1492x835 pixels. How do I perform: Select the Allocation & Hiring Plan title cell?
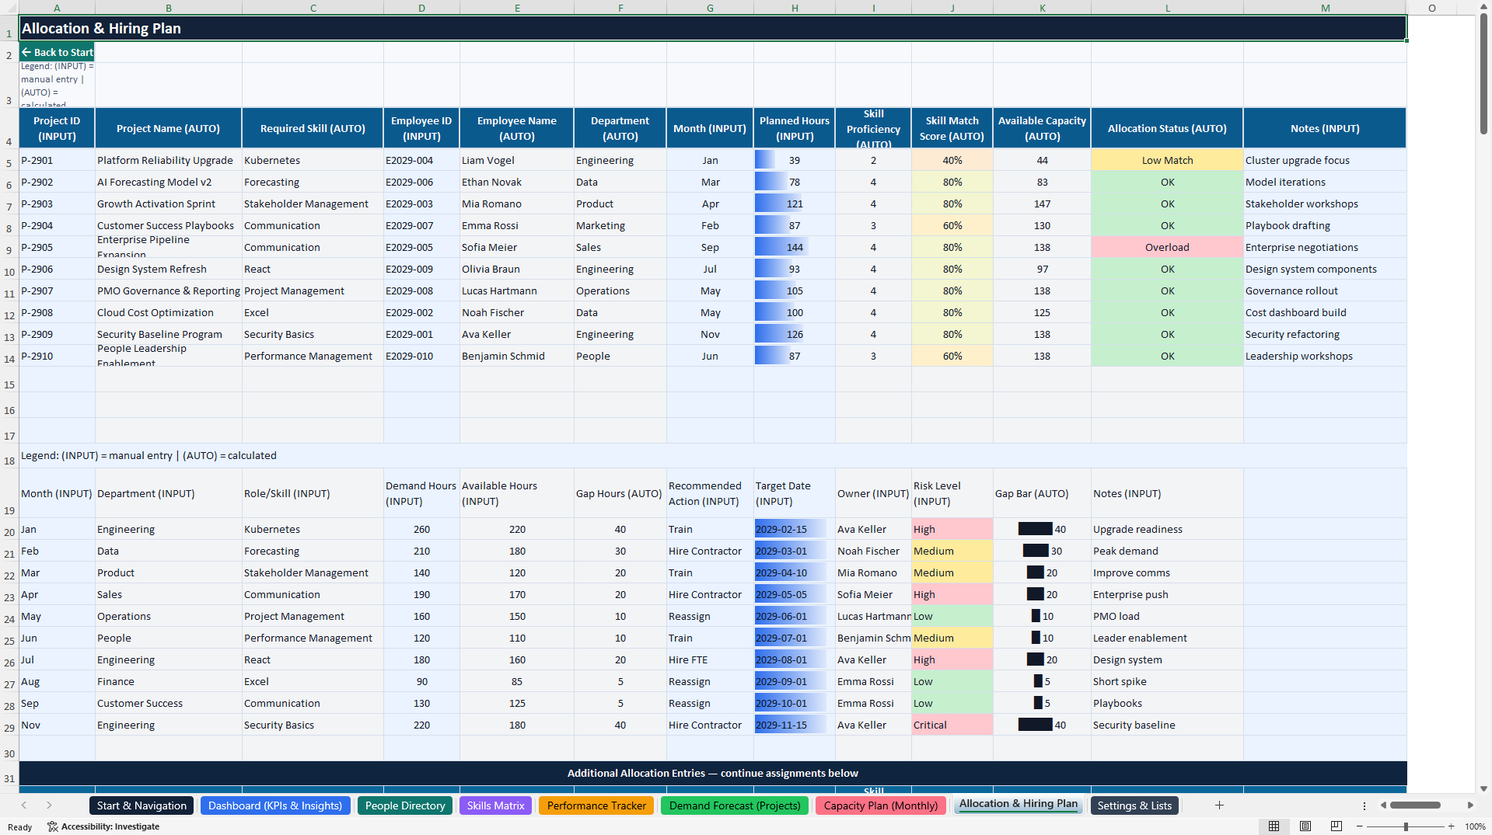713,29
